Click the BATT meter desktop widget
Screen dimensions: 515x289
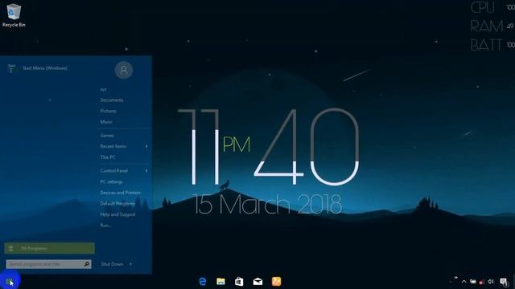pyautogui.click(x=492, y=45)
